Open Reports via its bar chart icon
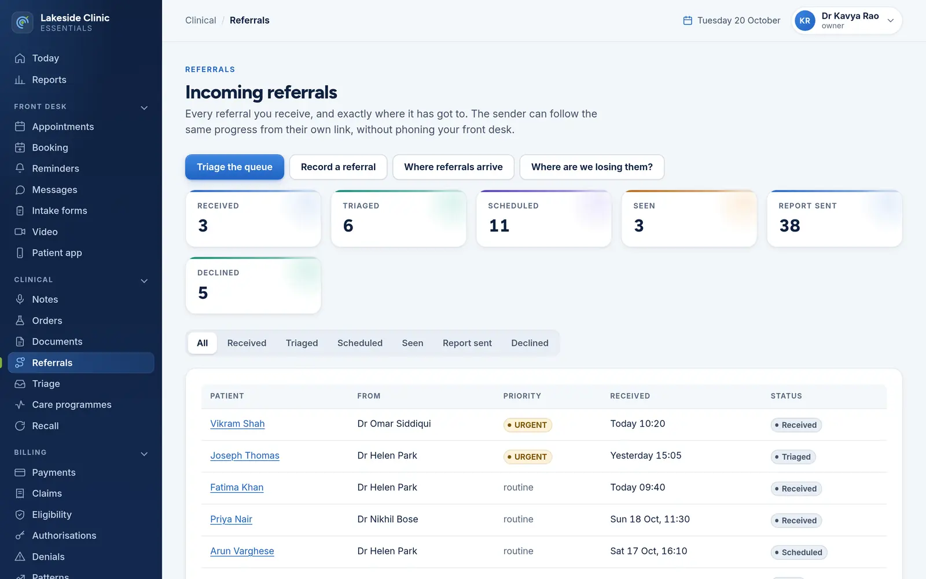Screen dimensions: 926x579 point(20,80)
